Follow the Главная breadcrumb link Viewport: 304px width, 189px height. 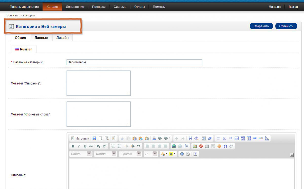tap(11, 15)
